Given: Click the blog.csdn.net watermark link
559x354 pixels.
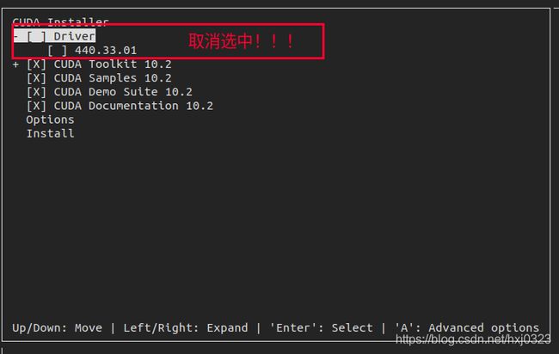Looking at the screenshot, I should point(473,339).
